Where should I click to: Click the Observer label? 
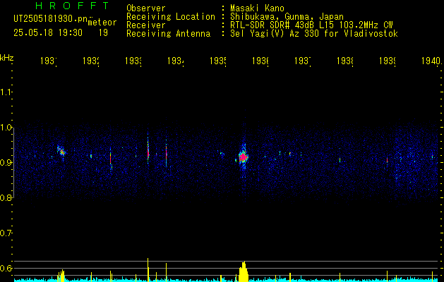pos(146,8)
